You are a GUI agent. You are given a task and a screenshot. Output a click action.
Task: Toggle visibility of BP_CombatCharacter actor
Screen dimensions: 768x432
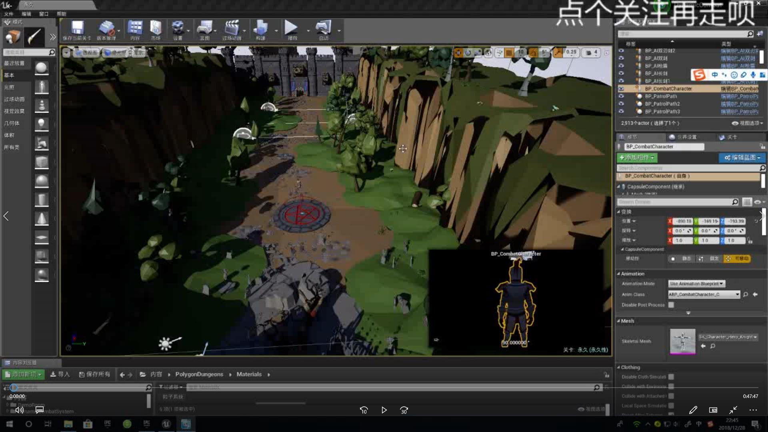click(x=621, y=89)
